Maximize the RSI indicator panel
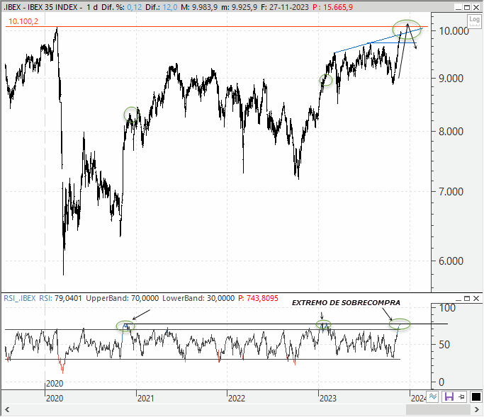484x417 pixels. [x=467, y=299]
